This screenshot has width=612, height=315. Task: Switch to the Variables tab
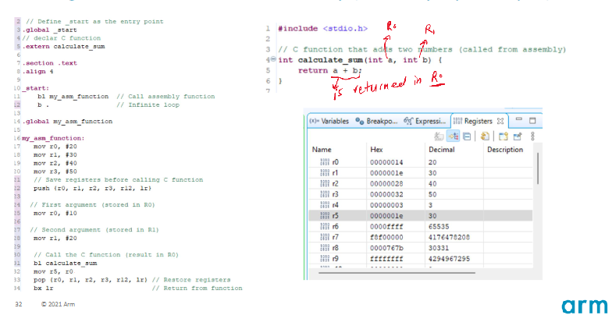click(x=329, y=121)
